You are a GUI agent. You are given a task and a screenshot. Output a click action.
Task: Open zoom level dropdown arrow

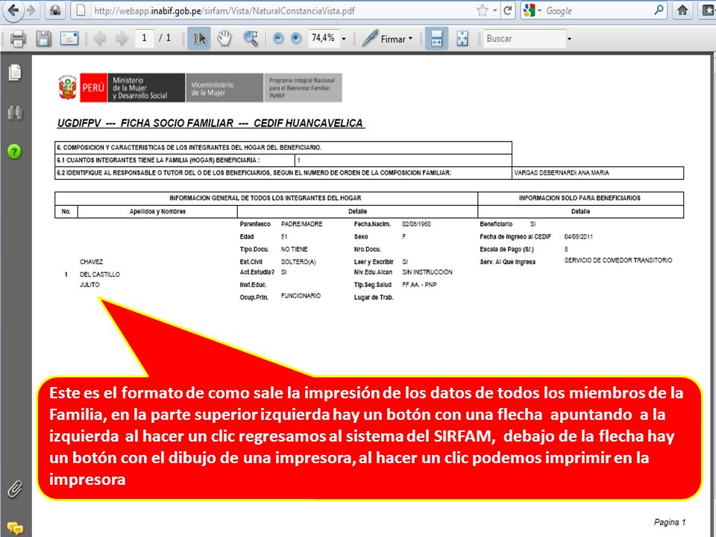[344, 40]
